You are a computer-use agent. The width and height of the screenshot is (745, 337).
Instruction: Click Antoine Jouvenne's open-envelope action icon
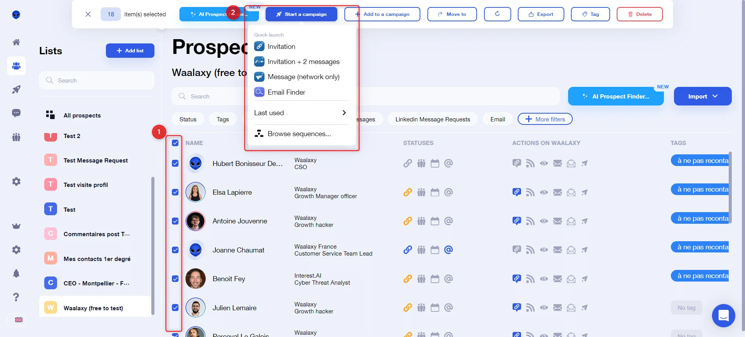pos(571,221)
